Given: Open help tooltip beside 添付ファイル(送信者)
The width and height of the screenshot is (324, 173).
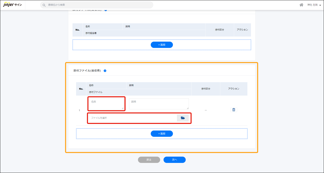Looking at the screenshot, I should 105,71.
